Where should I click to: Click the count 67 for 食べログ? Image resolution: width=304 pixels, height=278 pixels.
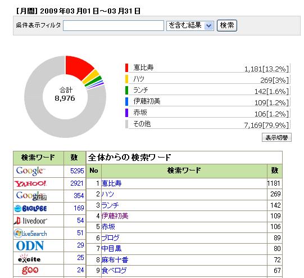tap(277, 271)
